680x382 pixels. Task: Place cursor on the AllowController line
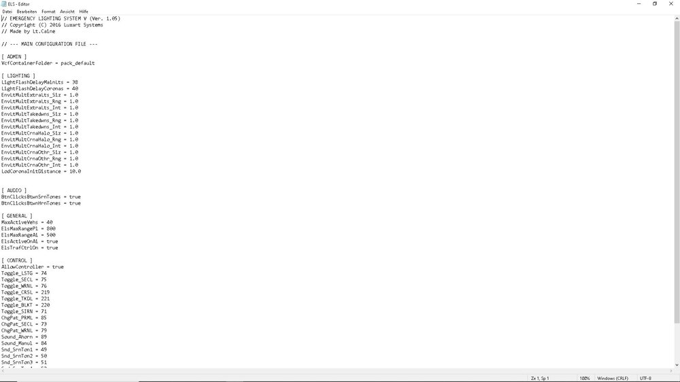click(x=32, y=266)
